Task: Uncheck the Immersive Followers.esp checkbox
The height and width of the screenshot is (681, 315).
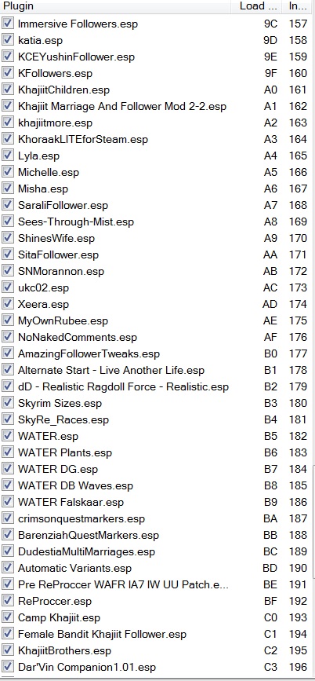Action: point(8,23)
